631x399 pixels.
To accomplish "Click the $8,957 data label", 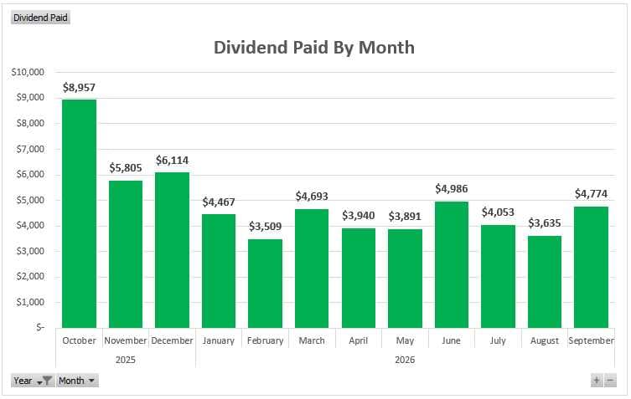I will [x=79, y=88].
